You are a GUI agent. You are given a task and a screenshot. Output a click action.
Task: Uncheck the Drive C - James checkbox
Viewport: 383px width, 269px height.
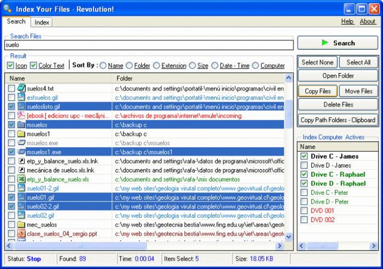304,156
